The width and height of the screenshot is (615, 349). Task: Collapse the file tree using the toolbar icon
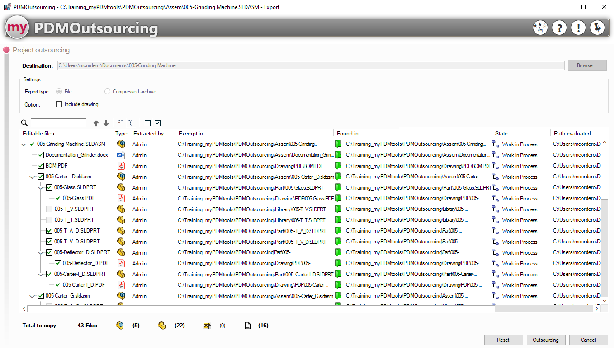pos(120,123)
